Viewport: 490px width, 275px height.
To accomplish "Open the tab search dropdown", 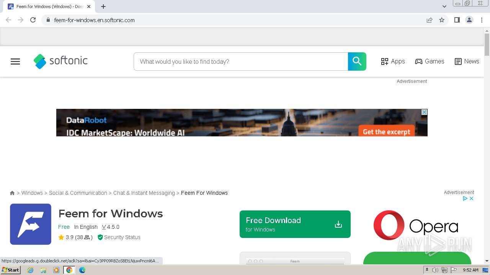I will [444, 6].
